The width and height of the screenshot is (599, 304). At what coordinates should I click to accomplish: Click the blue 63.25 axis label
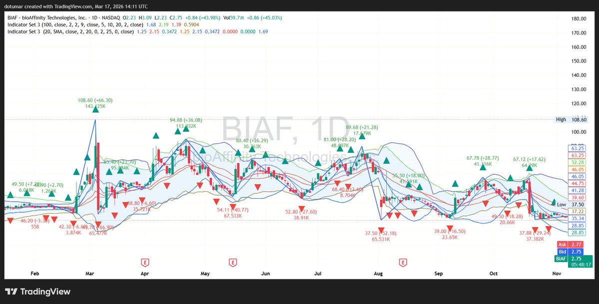click(578, 148)
